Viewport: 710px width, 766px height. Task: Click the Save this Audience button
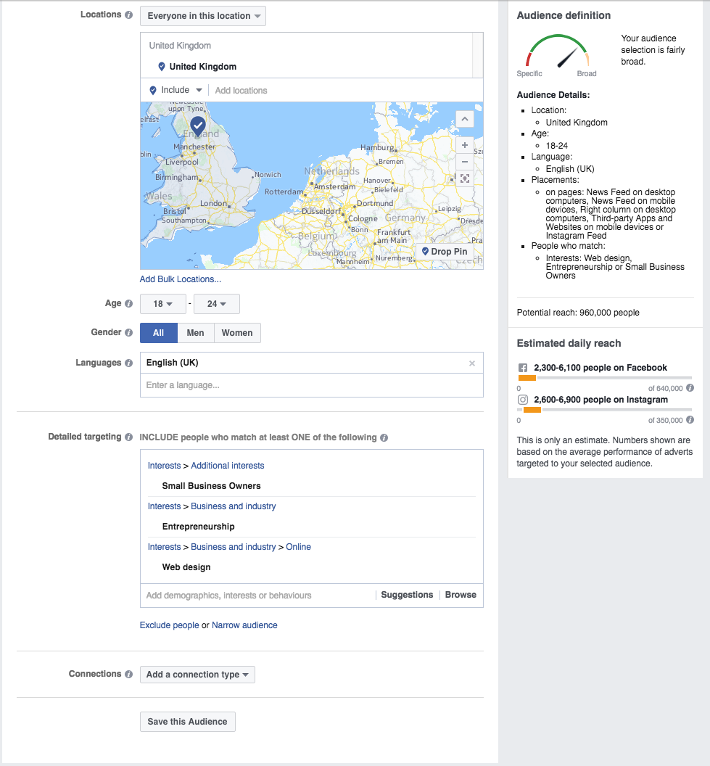[187, 722]
